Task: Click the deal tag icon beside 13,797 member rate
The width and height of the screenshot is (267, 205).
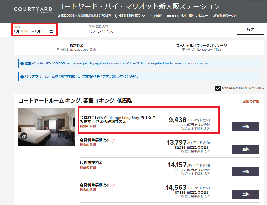Action: [113, 141]
